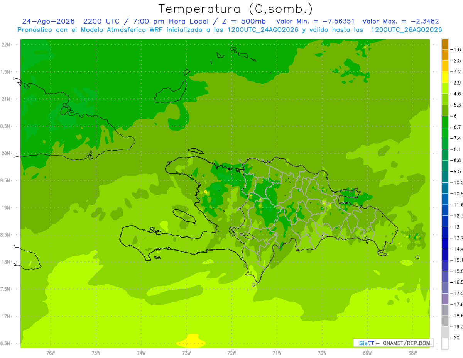Click the '73W' longitude label
The image size is (463, 358).
(x=186, y=353)
